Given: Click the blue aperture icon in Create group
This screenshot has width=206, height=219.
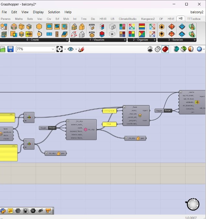Looking at the screenshot, I should (x=49, y=26).
